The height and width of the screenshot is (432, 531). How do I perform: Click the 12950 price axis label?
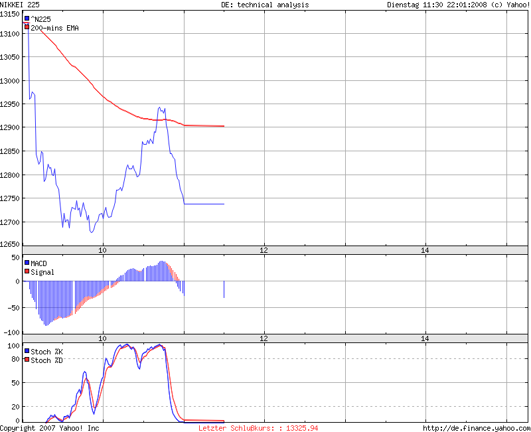pos(10,104)
